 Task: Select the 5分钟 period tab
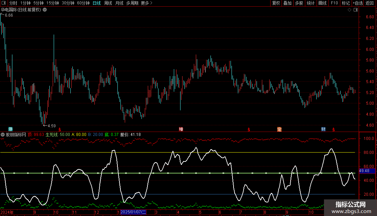(38, 3)
